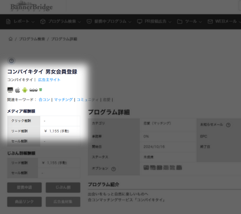Click プログラム詳細 section heading
This screenshot has width=241, height=214.
pos(109,112)
